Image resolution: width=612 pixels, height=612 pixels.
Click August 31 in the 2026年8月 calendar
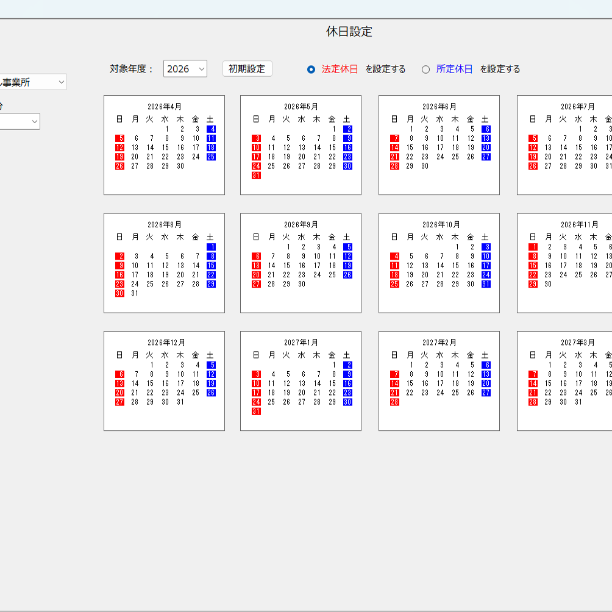tap(135, 293)
